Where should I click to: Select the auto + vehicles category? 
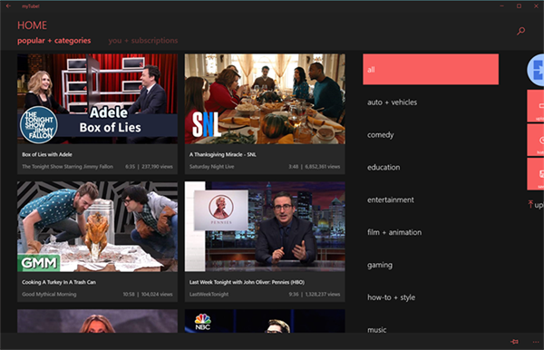pos(392,102)
